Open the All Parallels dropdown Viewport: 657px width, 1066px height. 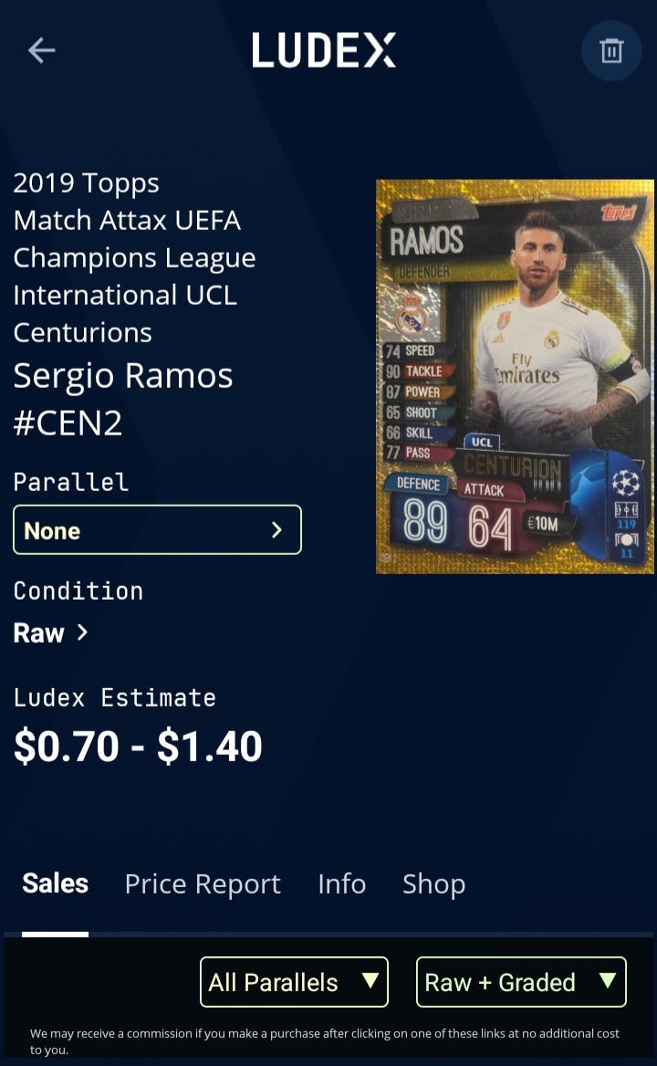tap(294, 982)
